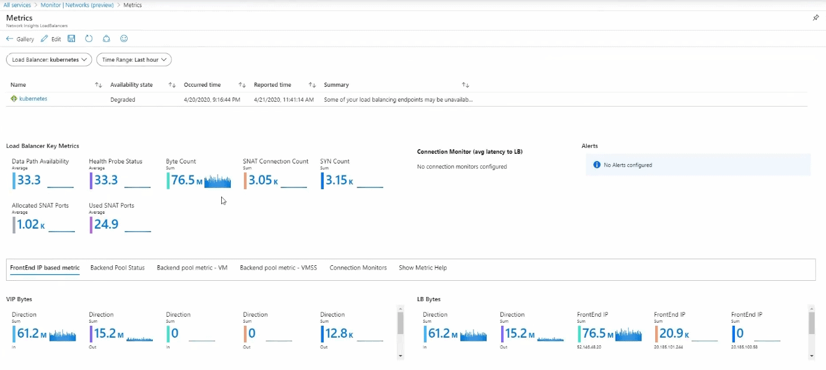Go back to the Gallery
826x370 pixels.
20,39
